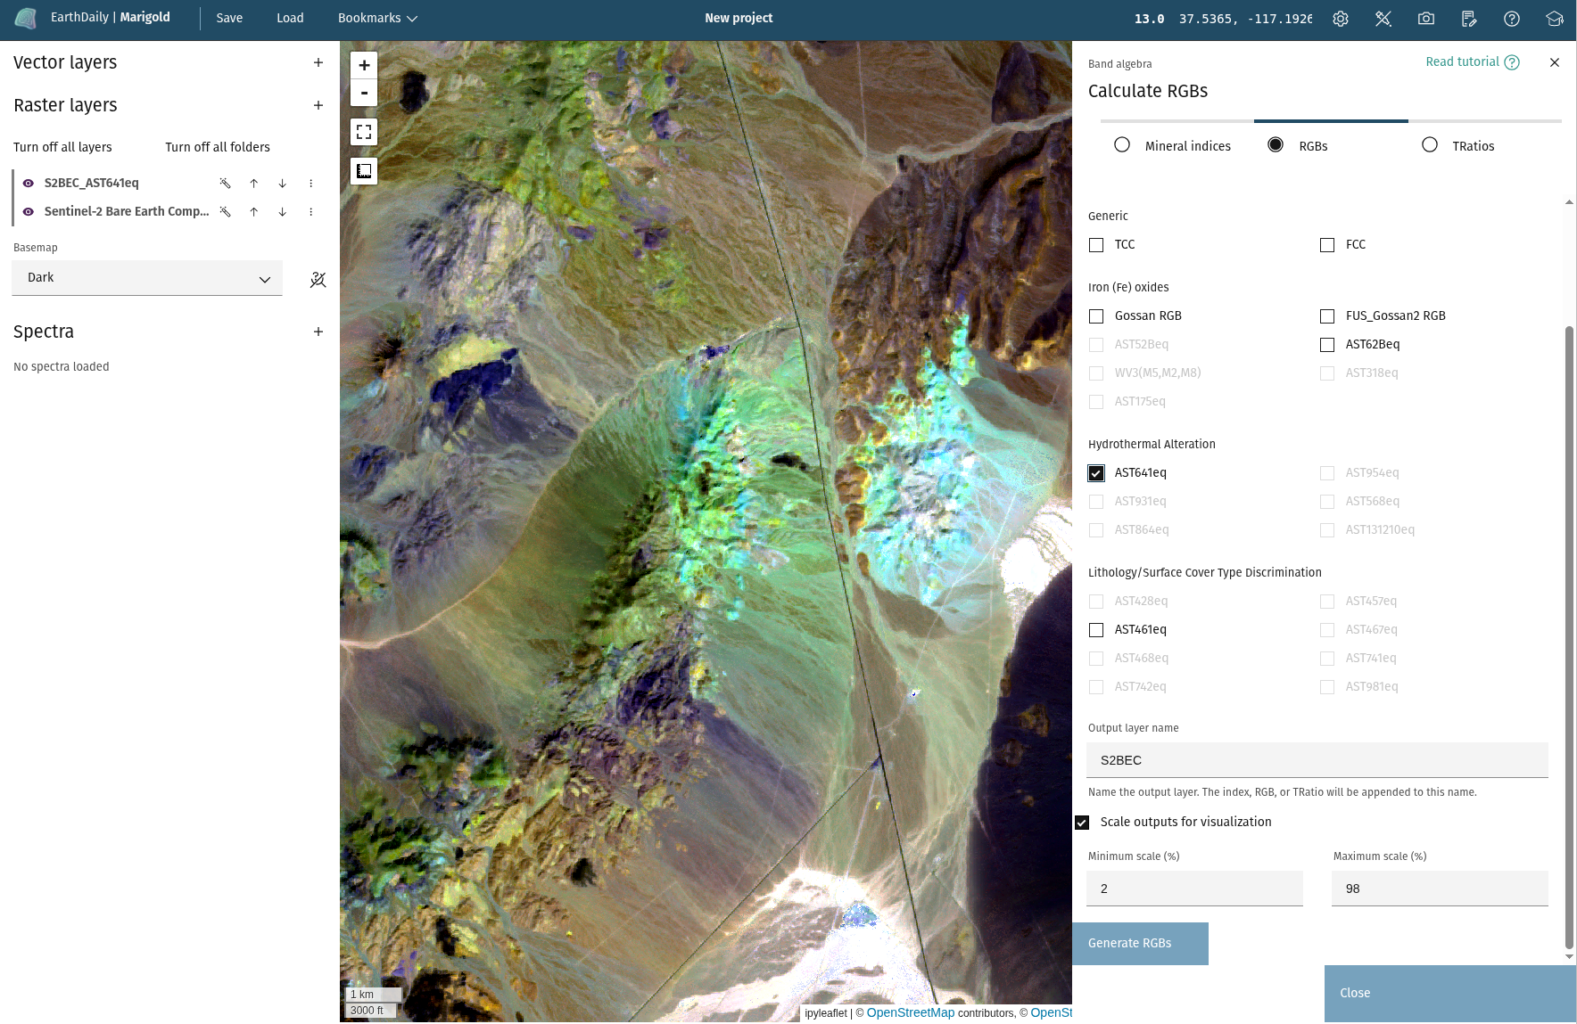Click Save in the top menu
The height and width of the screenshot is (1024, 1577).
229,18
